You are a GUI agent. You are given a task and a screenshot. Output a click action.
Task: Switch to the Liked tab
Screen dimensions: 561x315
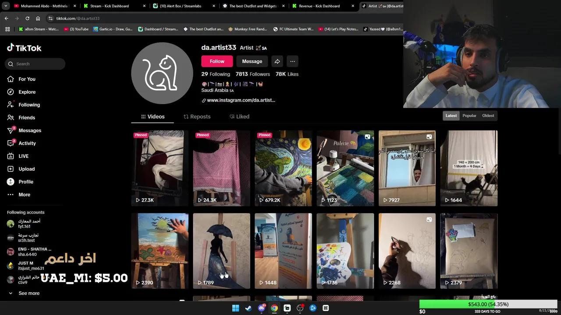(239, 116)
